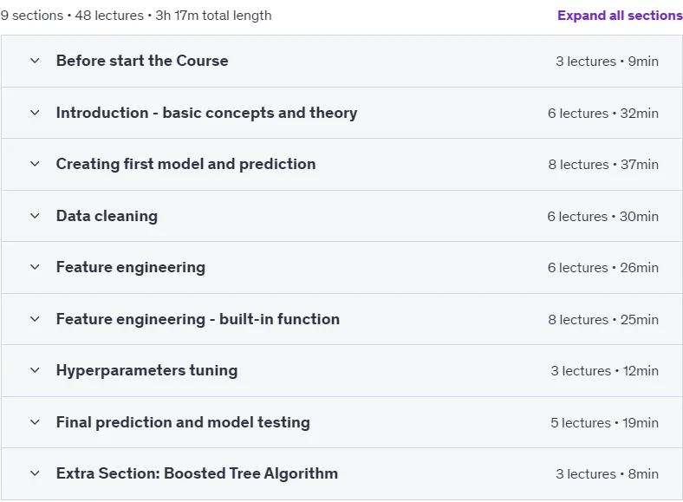Expand the Before start the Course chevron
This screenshot has height=502, width=683.
[35, 61]
